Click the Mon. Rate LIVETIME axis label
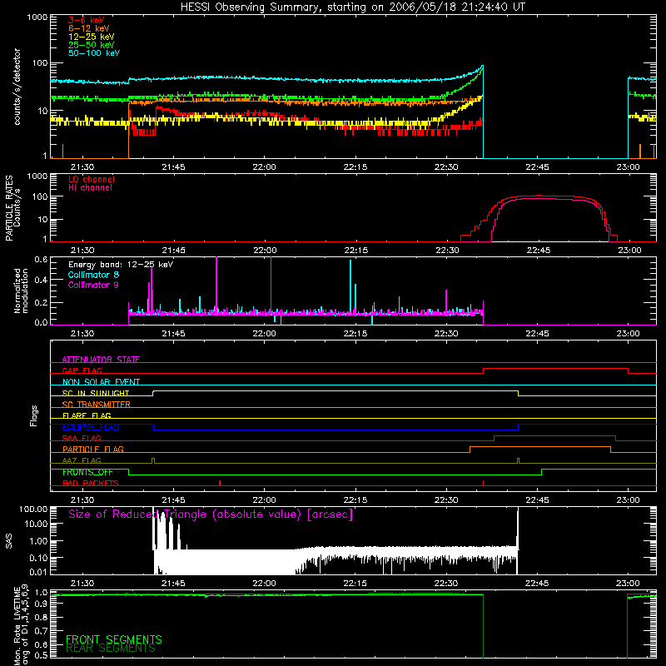Viewport: 666px width, 666px height. tap(21, 625)
